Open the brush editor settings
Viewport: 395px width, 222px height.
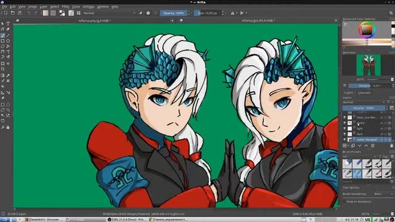click(x=72, y=13)
